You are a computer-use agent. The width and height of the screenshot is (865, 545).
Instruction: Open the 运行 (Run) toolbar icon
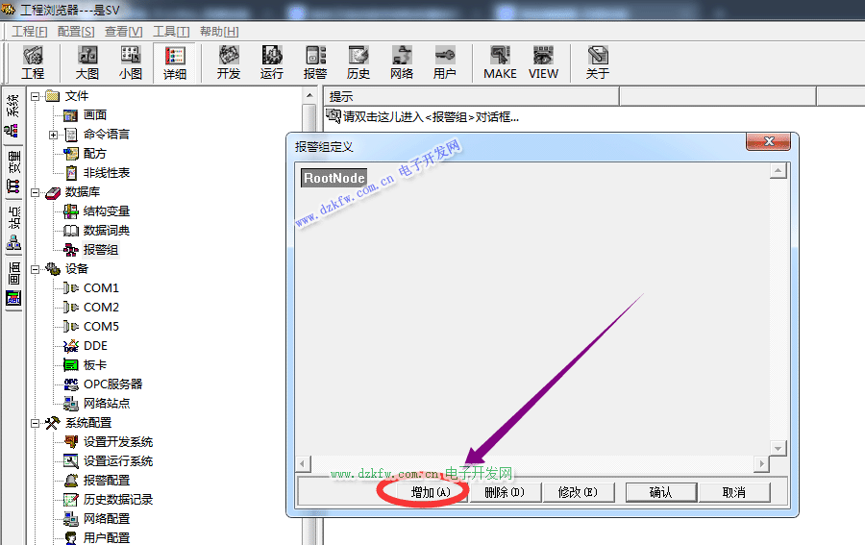point(272,62)
